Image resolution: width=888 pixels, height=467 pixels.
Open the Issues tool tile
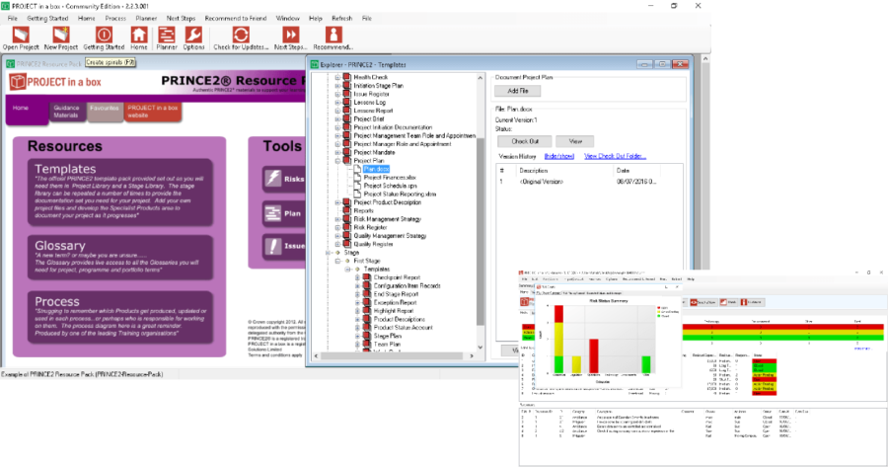tap(284, 246)
